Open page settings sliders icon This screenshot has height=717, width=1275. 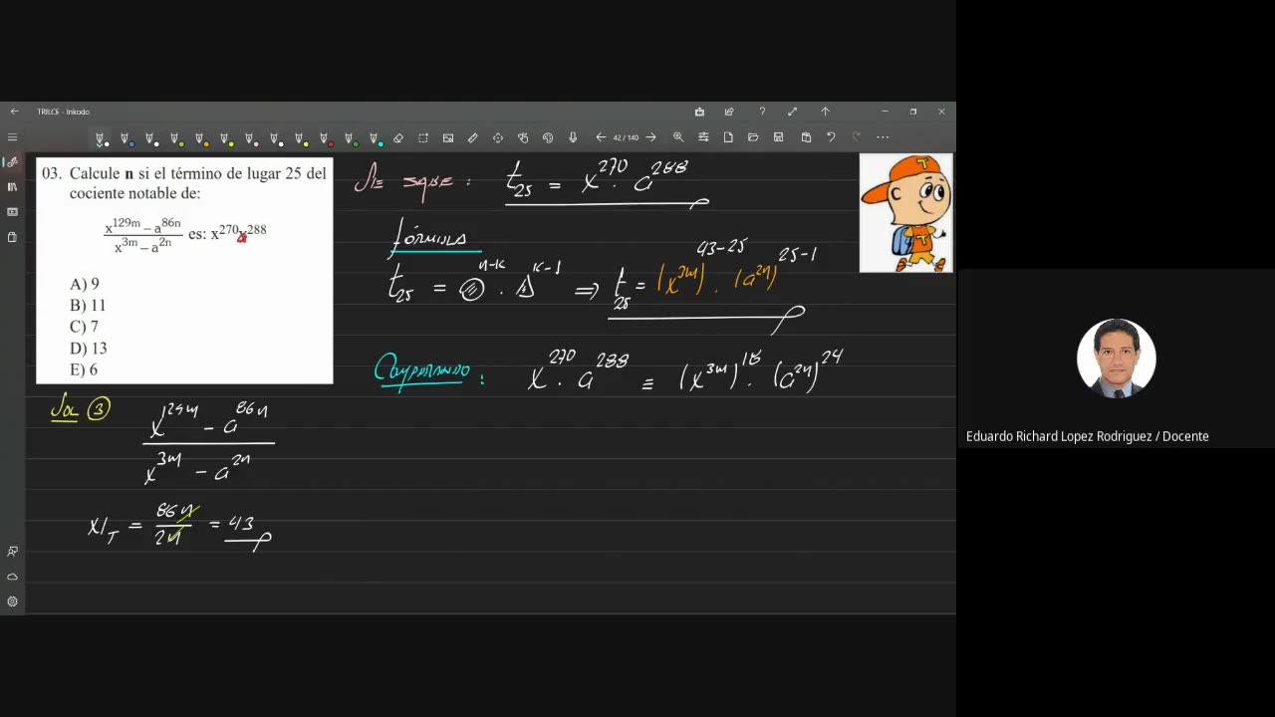(x=703, y=137)
